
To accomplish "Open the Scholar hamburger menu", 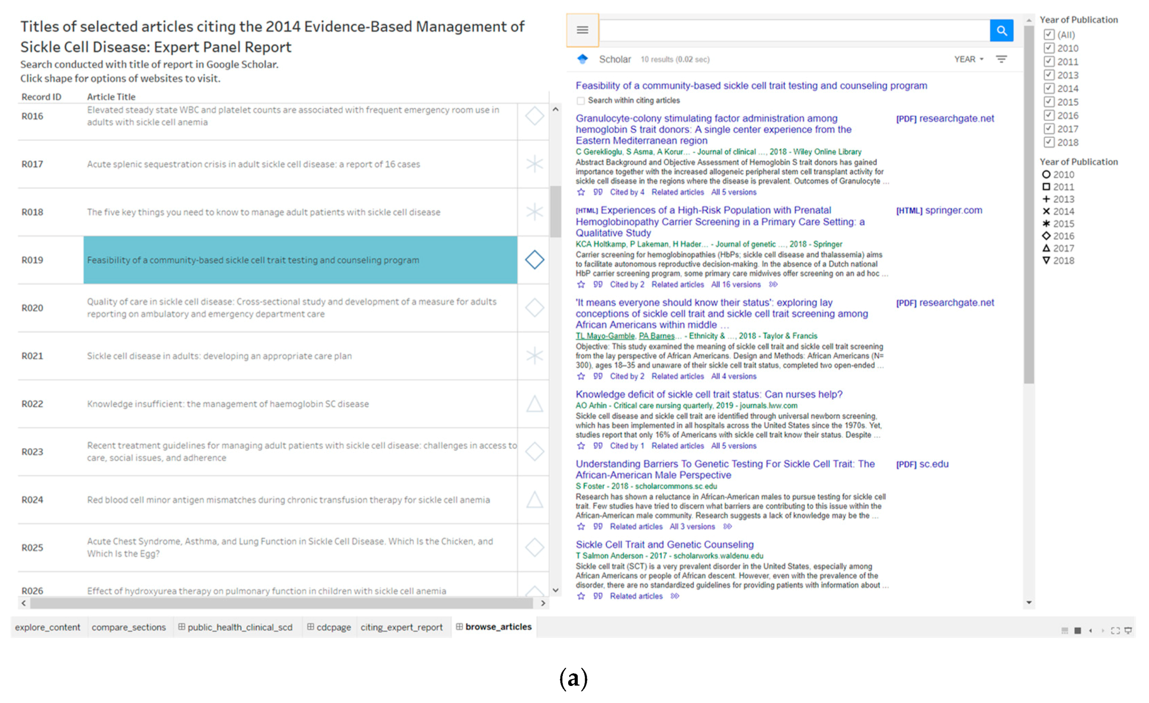I will pos(582,30).
